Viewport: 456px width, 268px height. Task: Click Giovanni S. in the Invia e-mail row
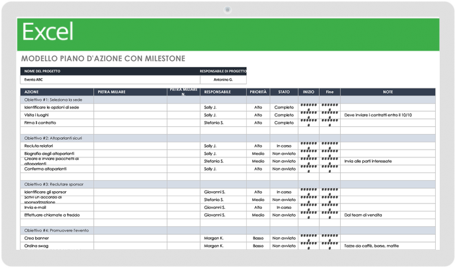click(x=214, y=208)
